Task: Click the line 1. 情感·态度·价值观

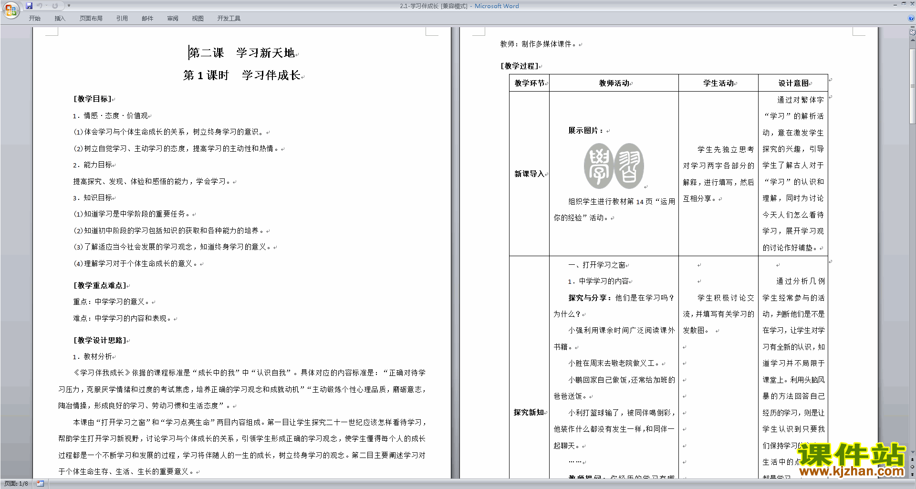Action: pos(110,115)
